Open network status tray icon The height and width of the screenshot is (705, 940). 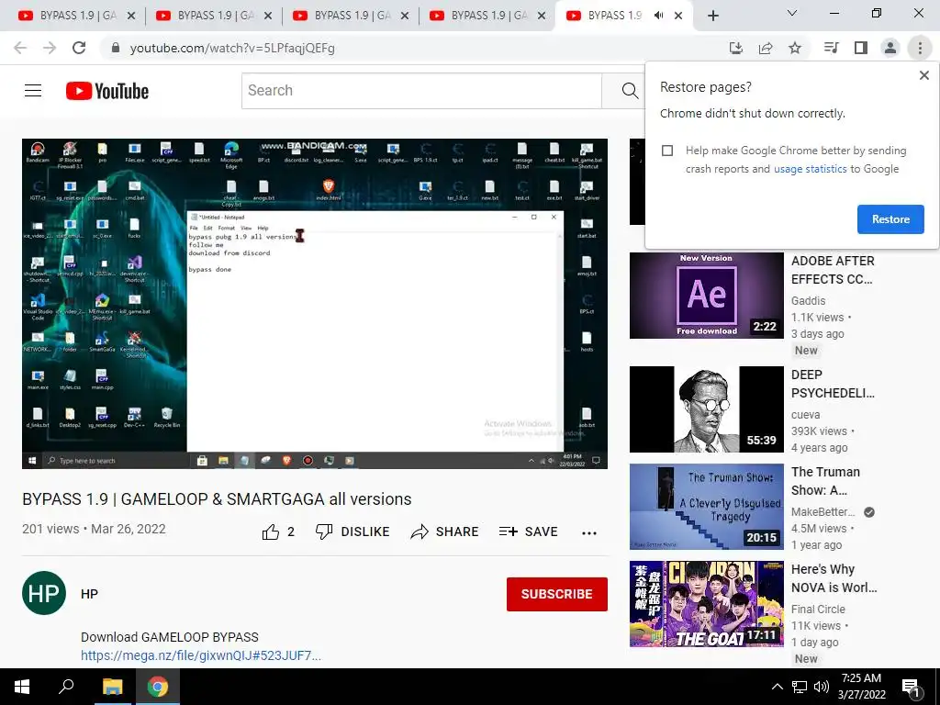coord(800,687)
